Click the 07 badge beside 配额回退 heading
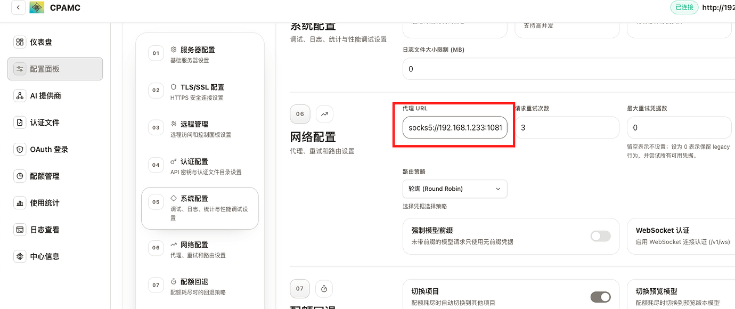Screen dimensions: 735x309 click(300, 289)
